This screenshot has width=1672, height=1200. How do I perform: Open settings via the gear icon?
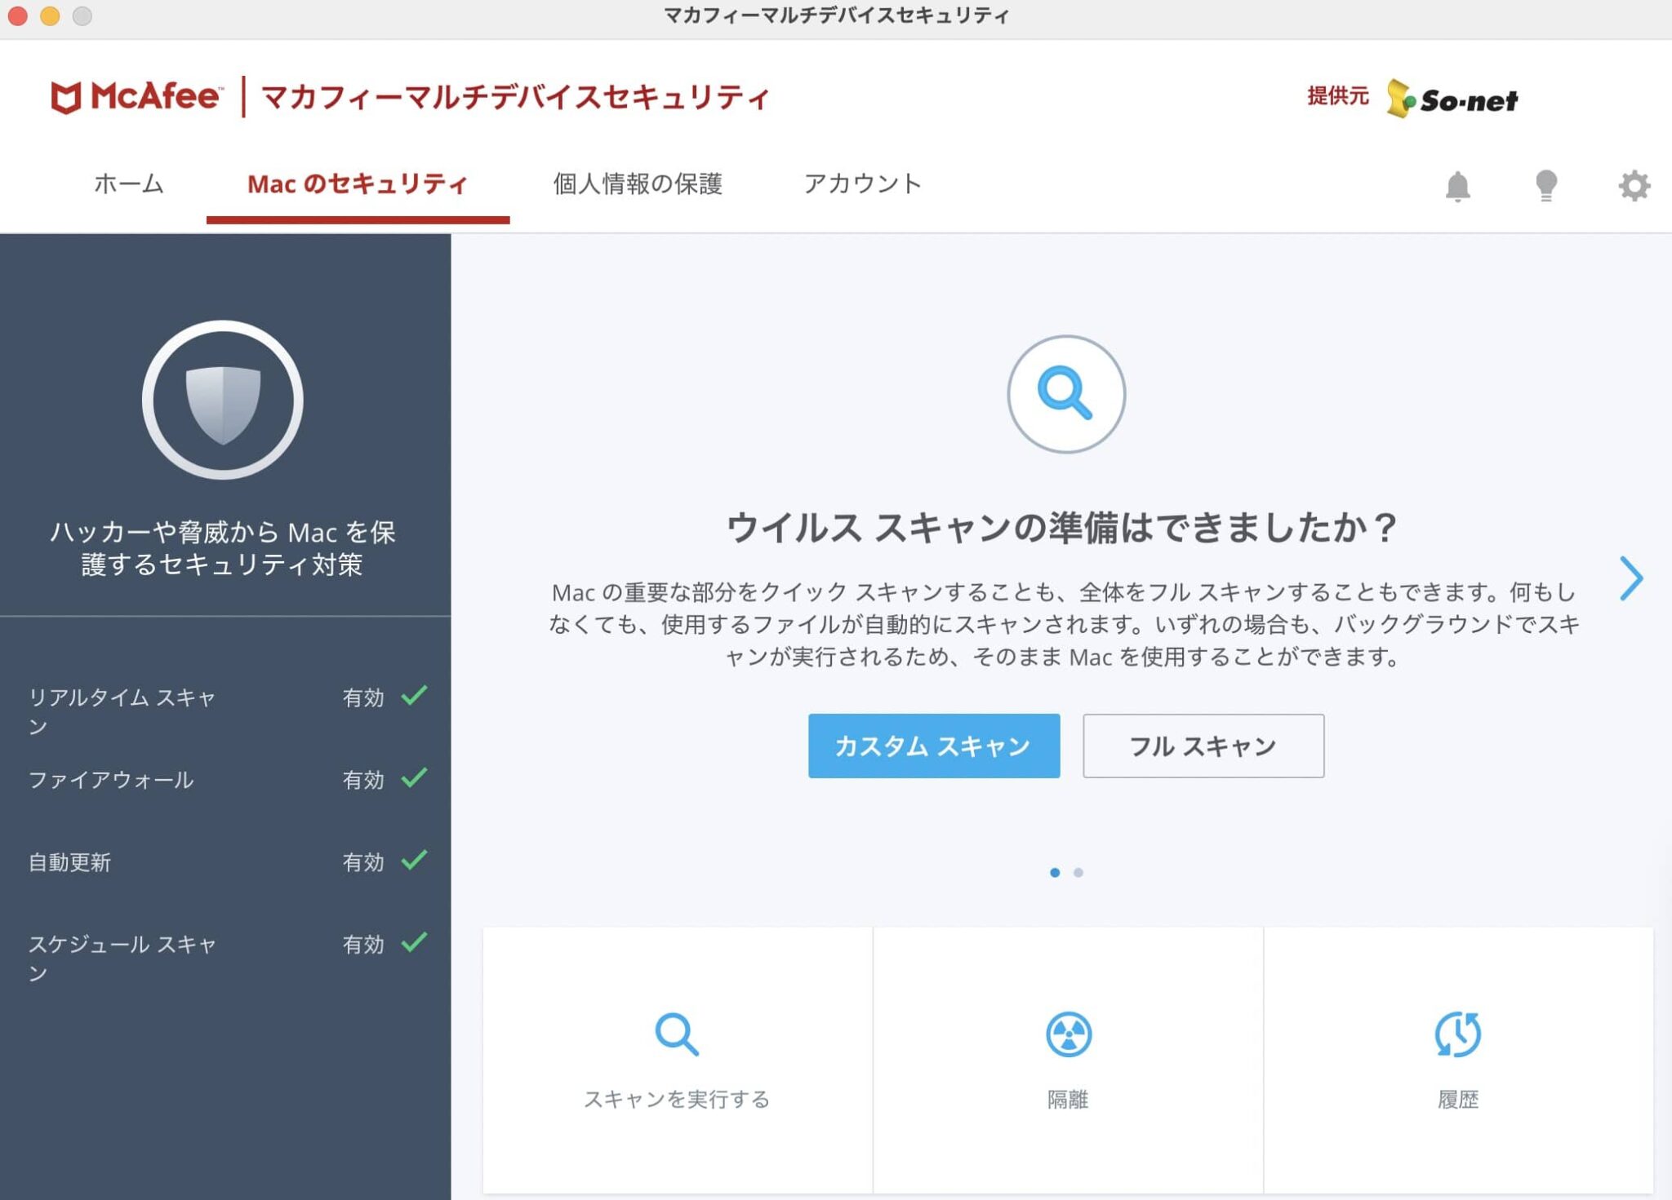[1634, 186]
